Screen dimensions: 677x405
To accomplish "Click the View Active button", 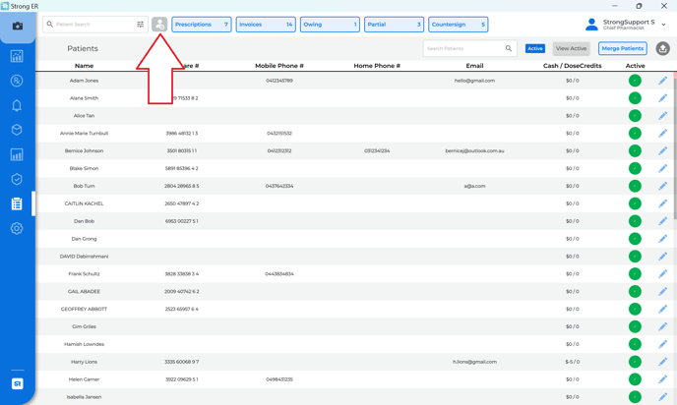I will click(571, 48).
